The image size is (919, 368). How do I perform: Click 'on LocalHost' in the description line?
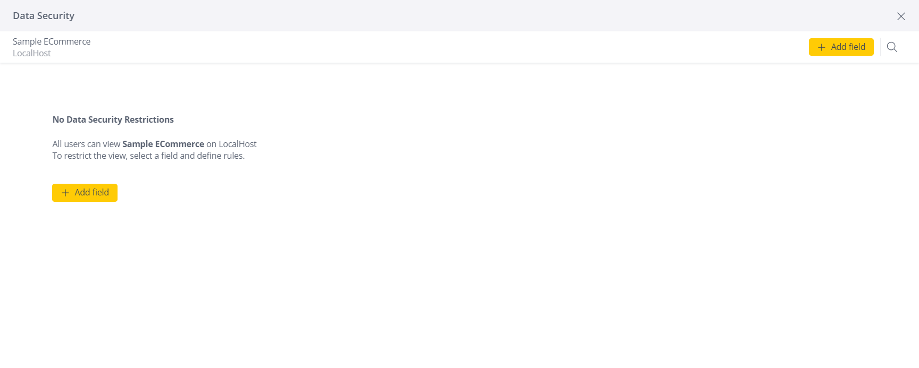(x=231, y=144)
